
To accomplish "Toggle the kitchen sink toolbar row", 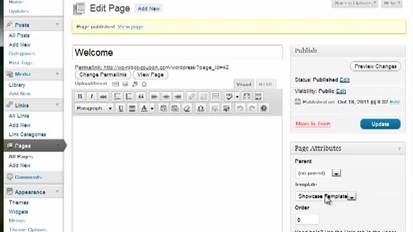I will [x=258, y=96].
